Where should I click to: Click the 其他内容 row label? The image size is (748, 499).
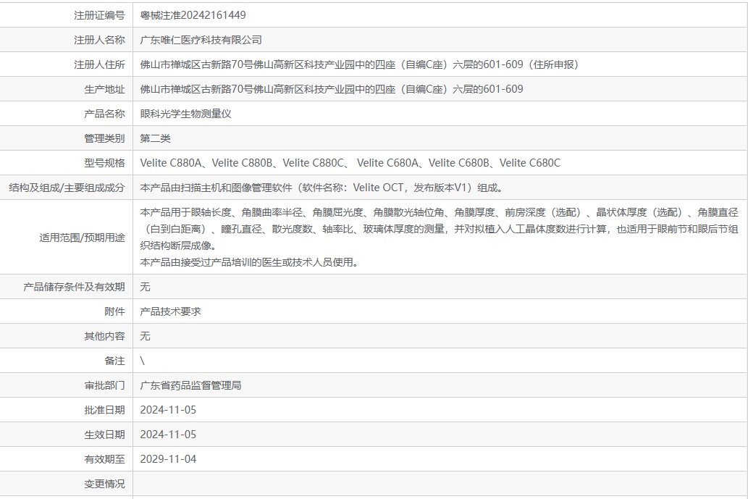(104, 336)
